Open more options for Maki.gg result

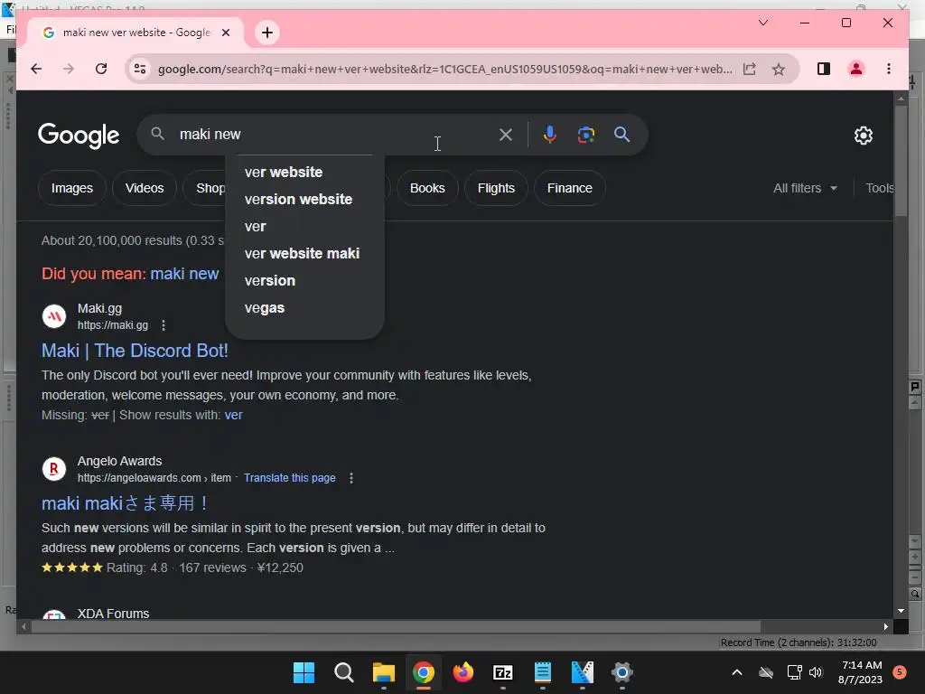[164, 325]
